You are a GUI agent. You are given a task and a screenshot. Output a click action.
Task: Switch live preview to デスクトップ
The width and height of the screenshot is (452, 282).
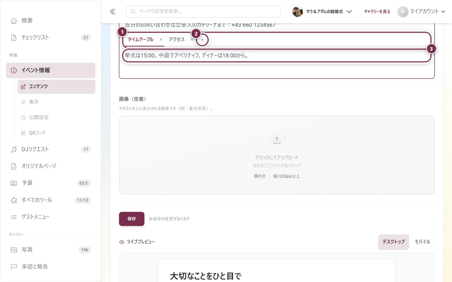click(394, 242)
